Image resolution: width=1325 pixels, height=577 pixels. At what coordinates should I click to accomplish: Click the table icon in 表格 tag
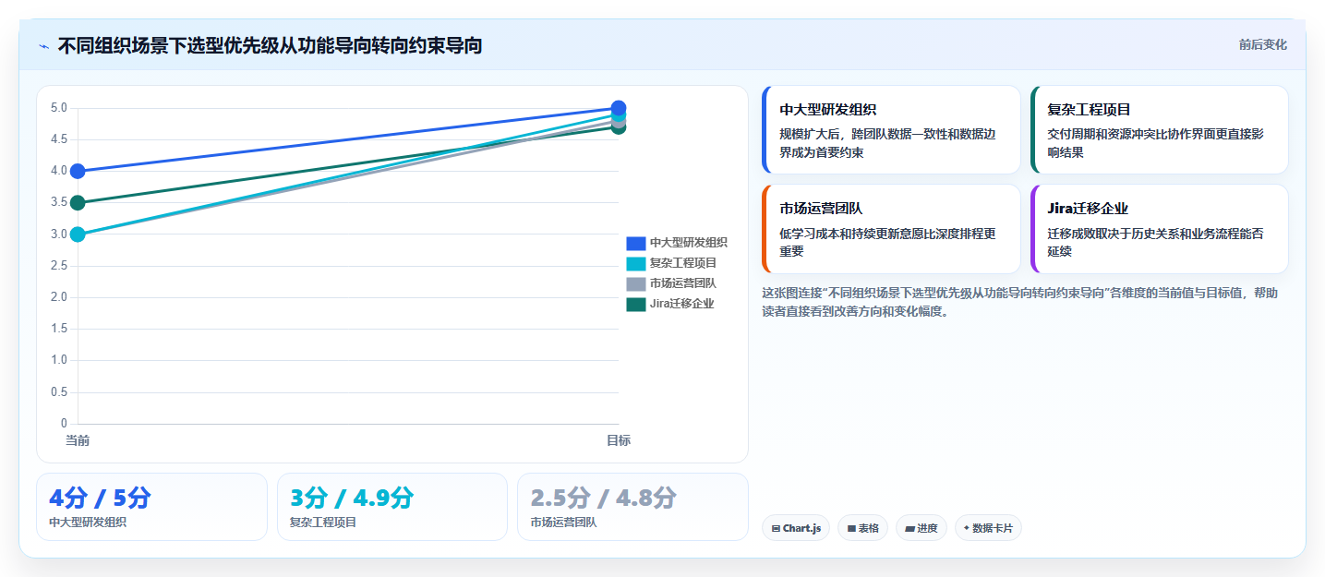point(851,529)
